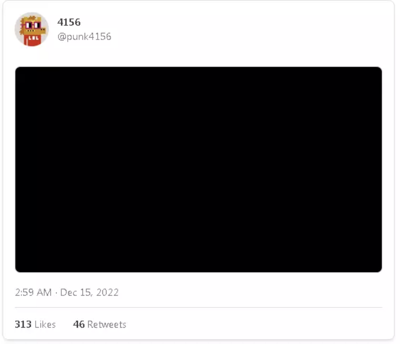Select the word Likes
This screenshot has height=344, width=400.
pyautogui.click(x=45, y=324)
